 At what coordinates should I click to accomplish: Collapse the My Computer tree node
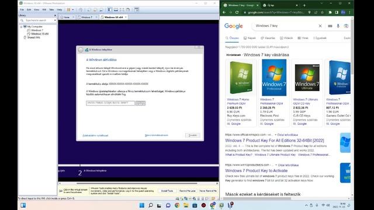pyautogui.click(x=21, y=27)
